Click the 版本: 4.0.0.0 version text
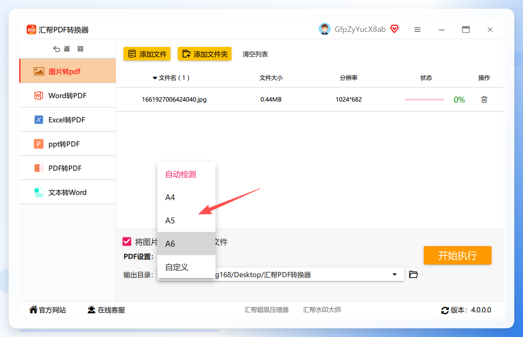 point(471,310)
